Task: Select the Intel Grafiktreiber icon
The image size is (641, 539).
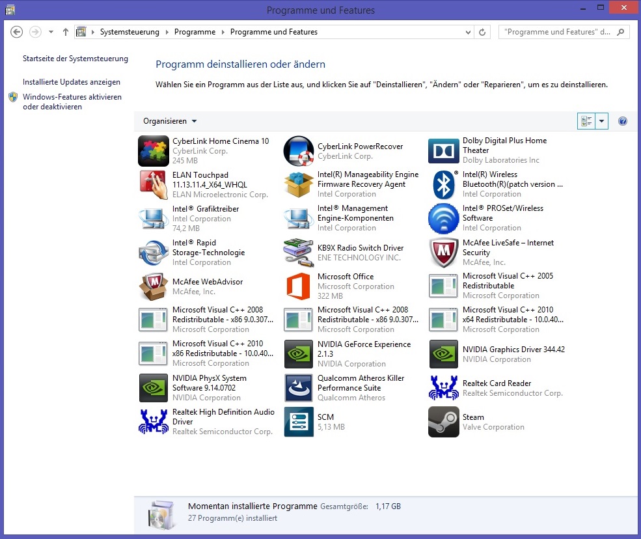Action: point(154,219)
